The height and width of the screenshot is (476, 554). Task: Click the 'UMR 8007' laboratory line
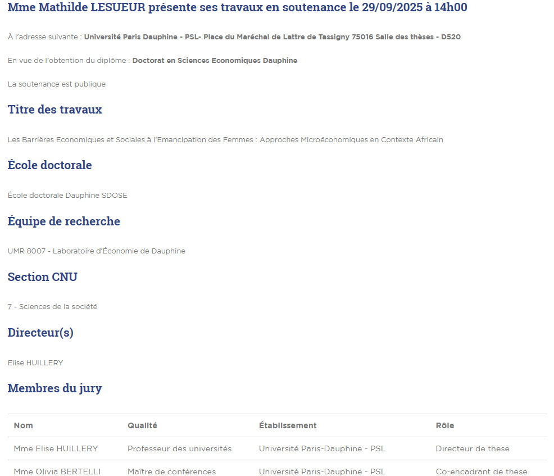[97, 251]
